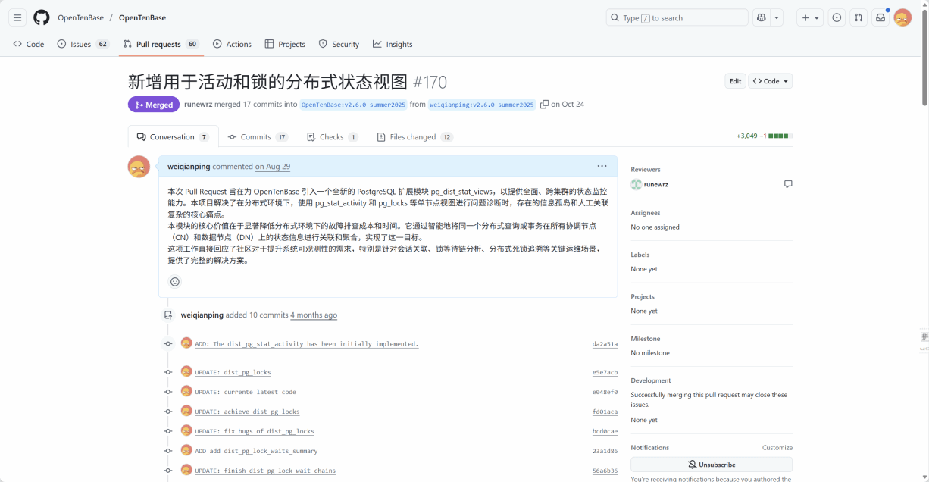The height and width of the screenshot is (482, 929).
Task: Open the Copilot dropdown arrow
Action: point(777,17)
